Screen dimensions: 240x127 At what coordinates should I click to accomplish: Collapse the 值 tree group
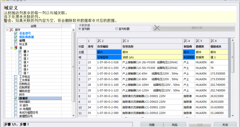tap(11, 48)
